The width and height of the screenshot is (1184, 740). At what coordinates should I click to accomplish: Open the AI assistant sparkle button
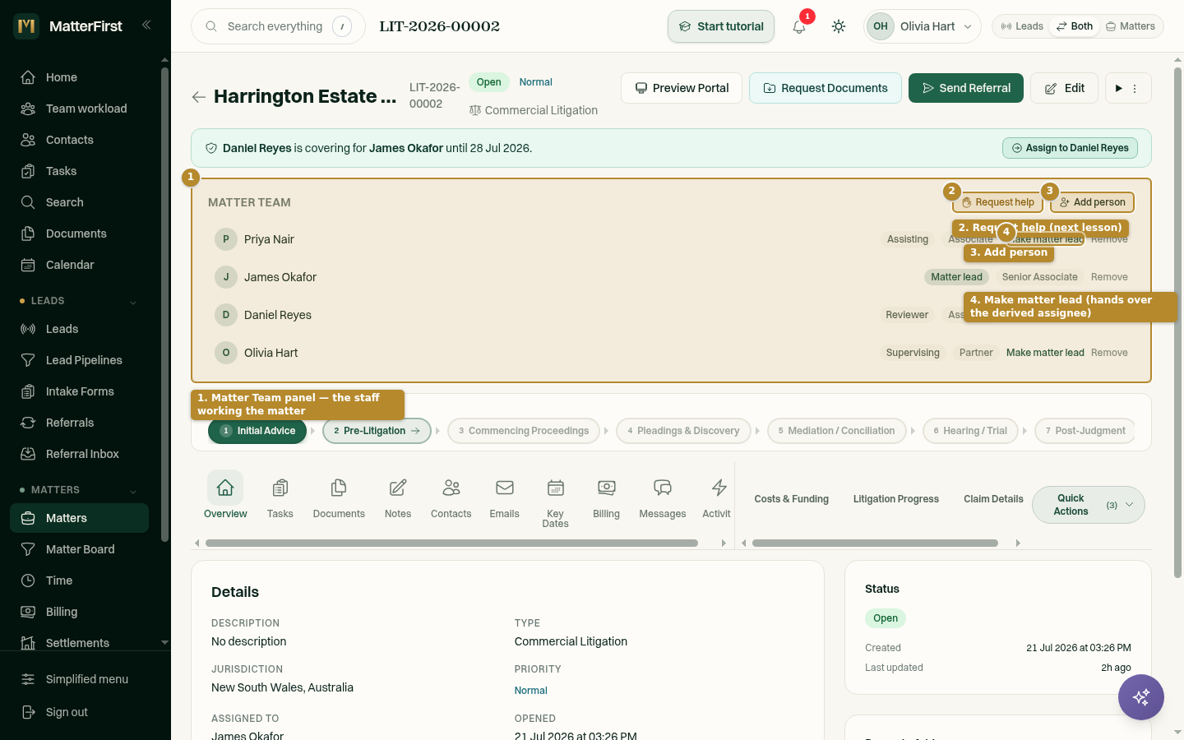point(1141,697)
